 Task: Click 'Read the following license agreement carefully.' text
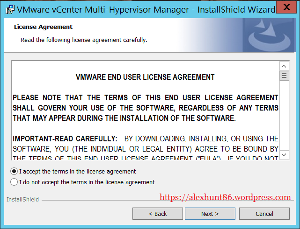click(x=84, y=40)
